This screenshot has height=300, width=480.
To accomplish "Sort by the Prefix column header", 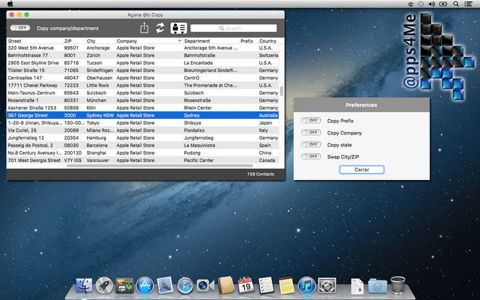I will pyautogui.click(x=247, y=41).
